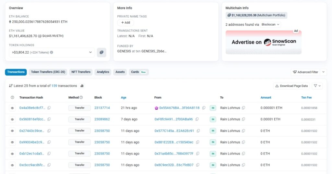Viewport: 332px width, 174px height.
Task: Copy From address 0x31a4b85c...78843977F
Action: tap(197, 154)
